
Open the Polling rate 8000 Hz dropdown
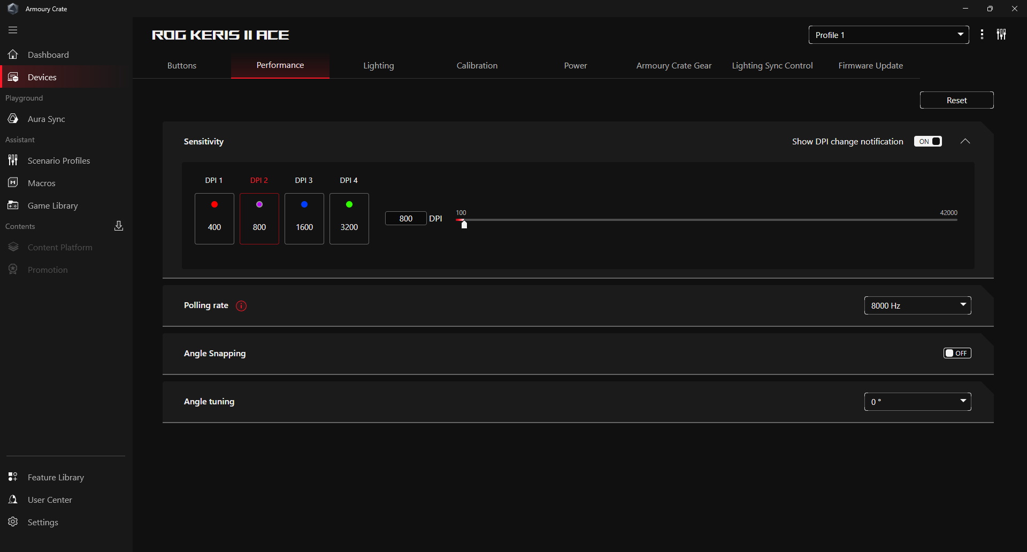(918, 305)
